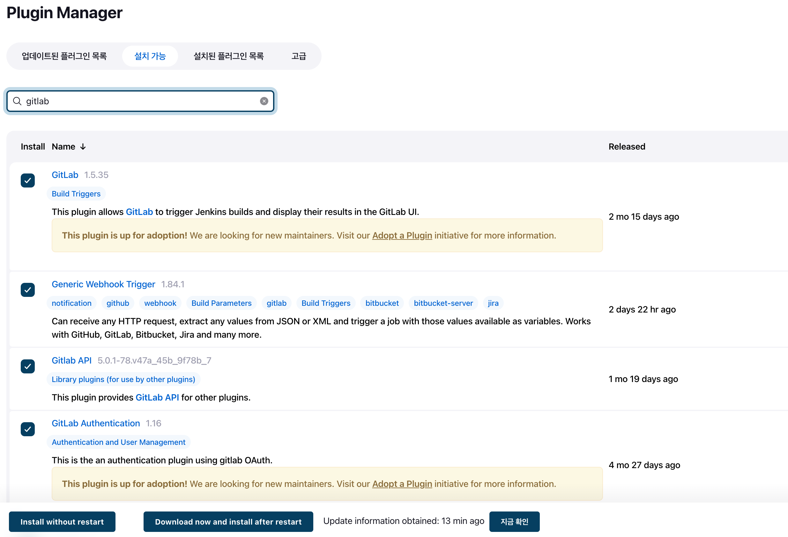Viewport: 788px width, 537px height.
Task: Open the GitLab Authentication plugin link
Action: click(96, 423)
